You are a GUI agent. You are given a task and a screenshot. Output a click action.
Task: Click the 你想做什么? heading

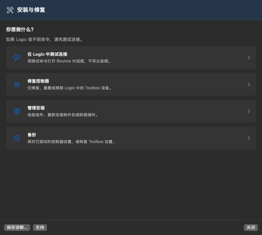(20, 30)
